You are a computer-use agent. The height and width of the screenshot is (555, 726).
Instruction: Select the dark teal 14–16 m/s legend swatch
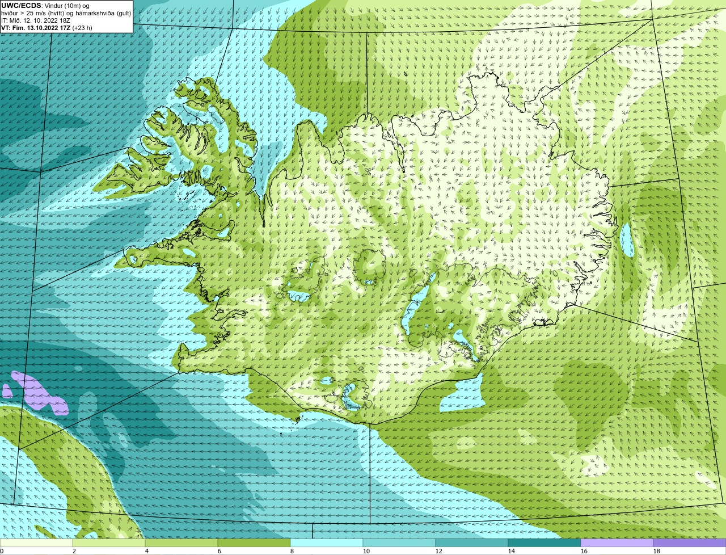pyautogui.click(x=544, y=543)
